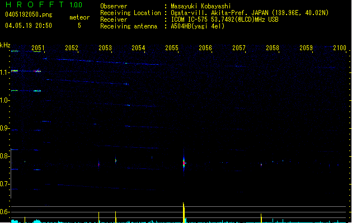Click the 1.0 kHz frequency axis label

click(4, 100)
